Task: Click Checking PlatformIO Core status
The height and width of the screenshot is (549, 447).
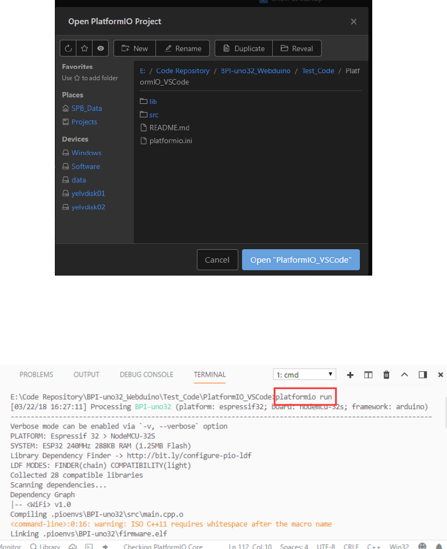Action: tap(163, 546)
